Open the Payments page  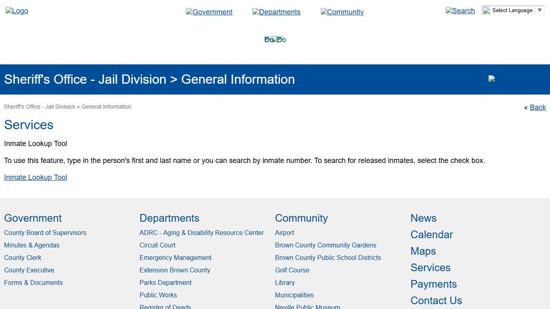[x=434, y=284]
